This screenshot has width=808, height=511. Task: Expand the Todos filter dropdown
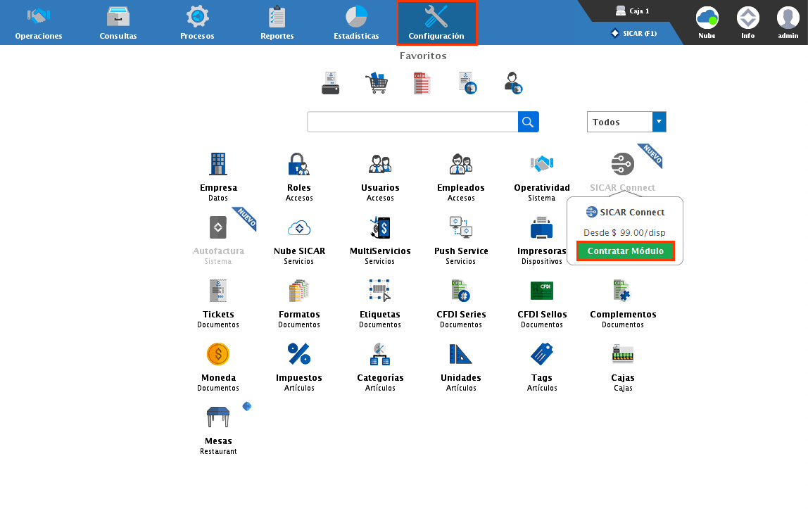[659, 122]
